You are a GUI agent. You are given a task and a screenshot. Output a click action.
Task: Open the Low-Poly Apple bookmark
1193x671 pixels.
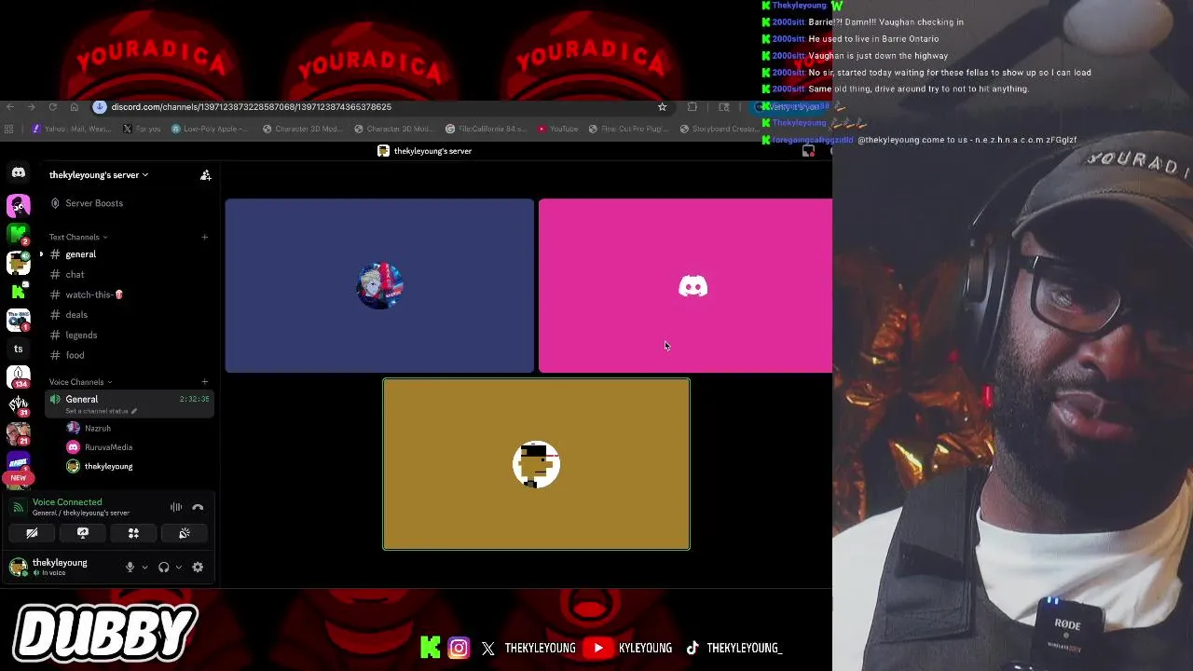tap(210, 130)
